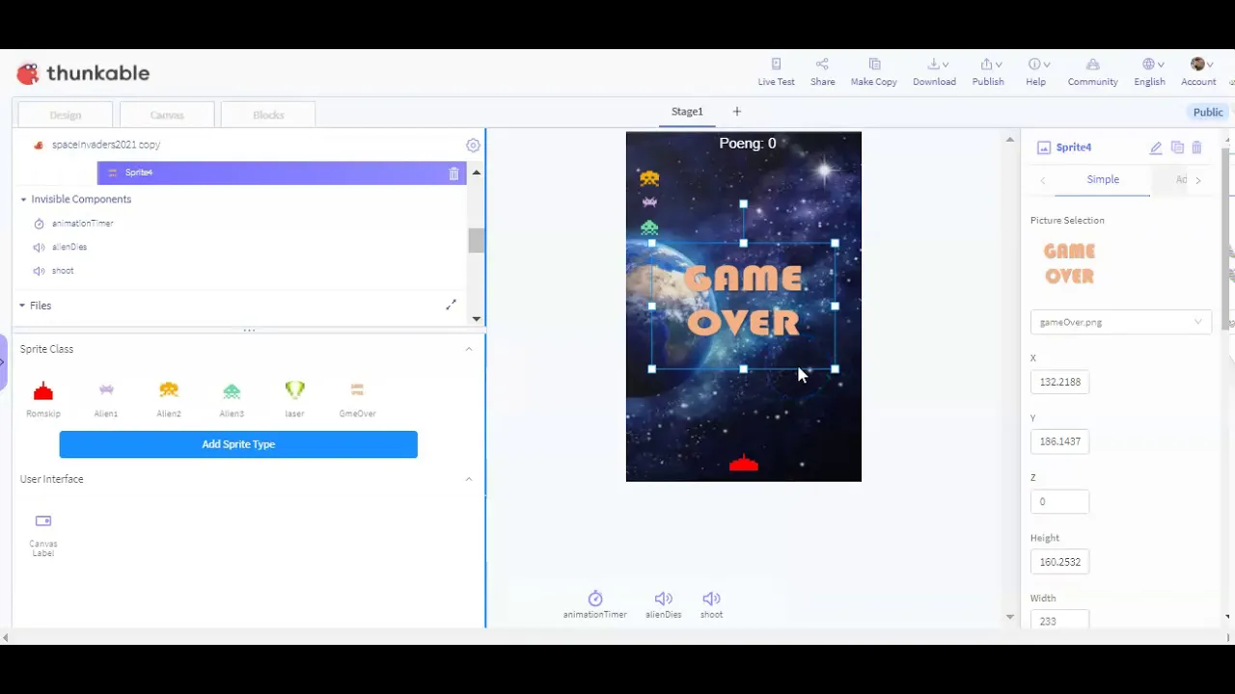Select the laser sprite type
Viewport: 1235px width, 694px height.
tap(294, 398)
